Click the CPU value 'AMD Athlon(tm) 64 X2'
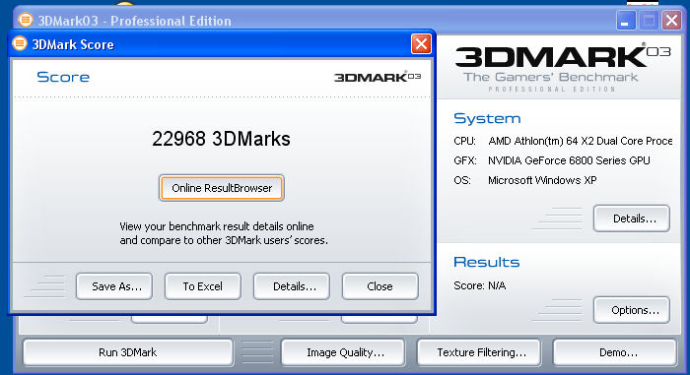The height and width of the screenshot is (375, 690). [x=580, y=141]
